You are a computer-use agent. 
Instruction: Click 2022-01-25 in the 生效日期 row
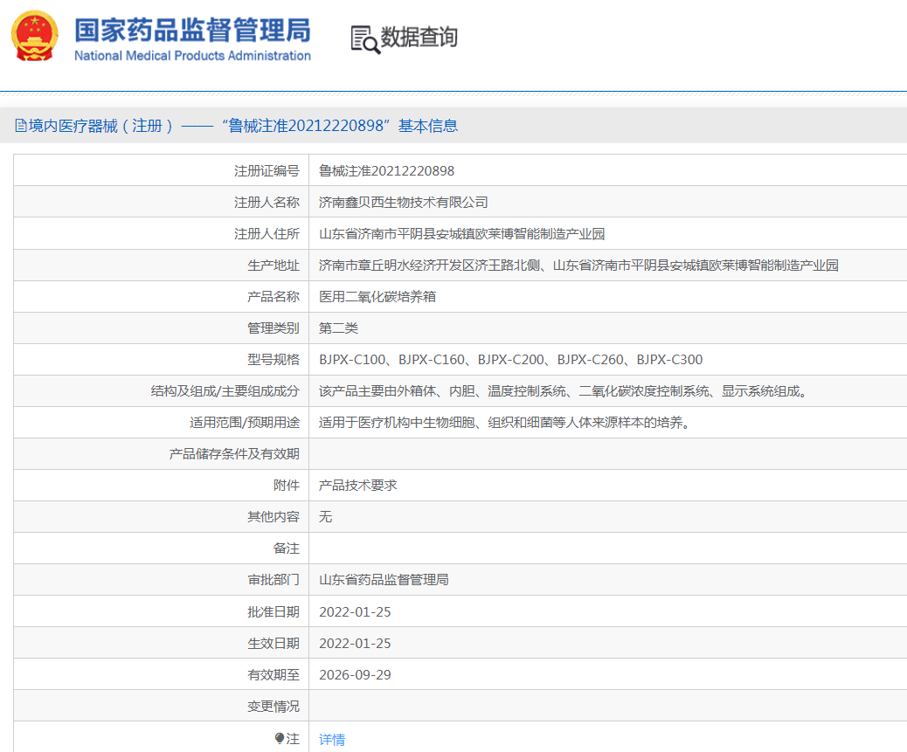click(x=355, y=643)
